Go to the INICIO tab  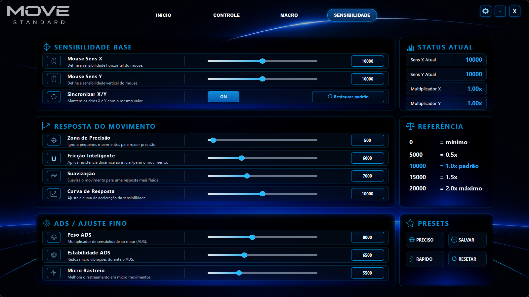click(163, 15)
